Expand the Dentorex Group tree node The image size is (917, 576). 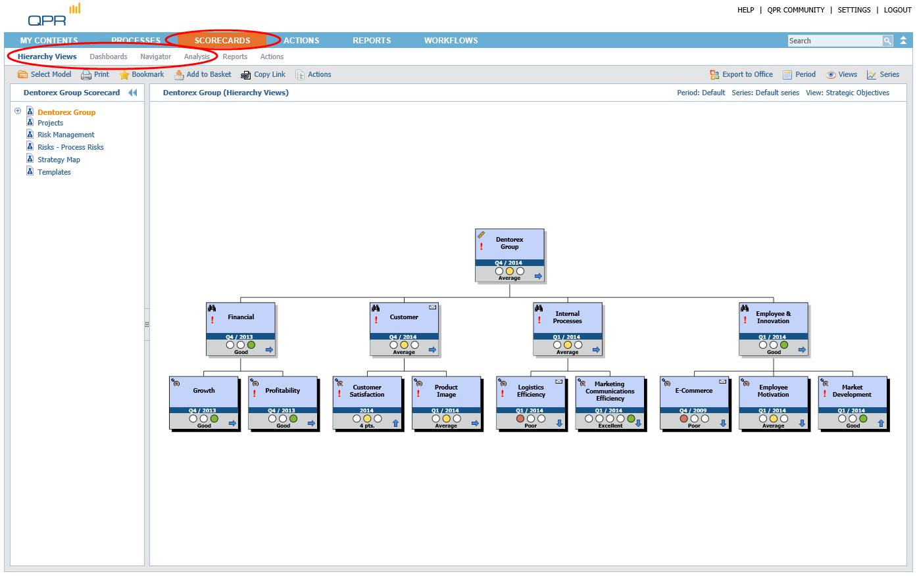[18, 111]
